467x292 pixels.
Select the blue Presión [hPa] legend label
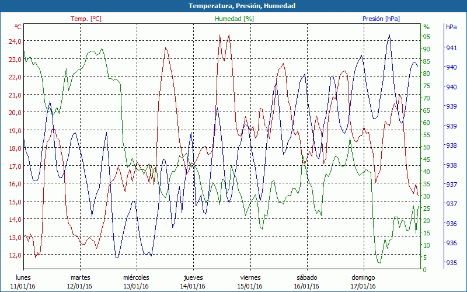pyautogui.click(x=381, y=19)
